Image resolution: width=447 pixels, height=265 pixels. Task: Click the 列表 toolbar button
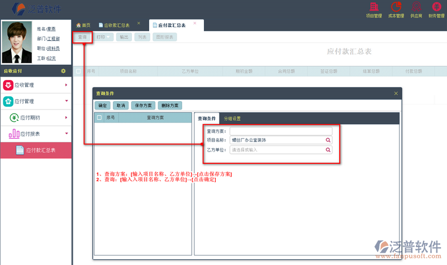click(142, 37)
